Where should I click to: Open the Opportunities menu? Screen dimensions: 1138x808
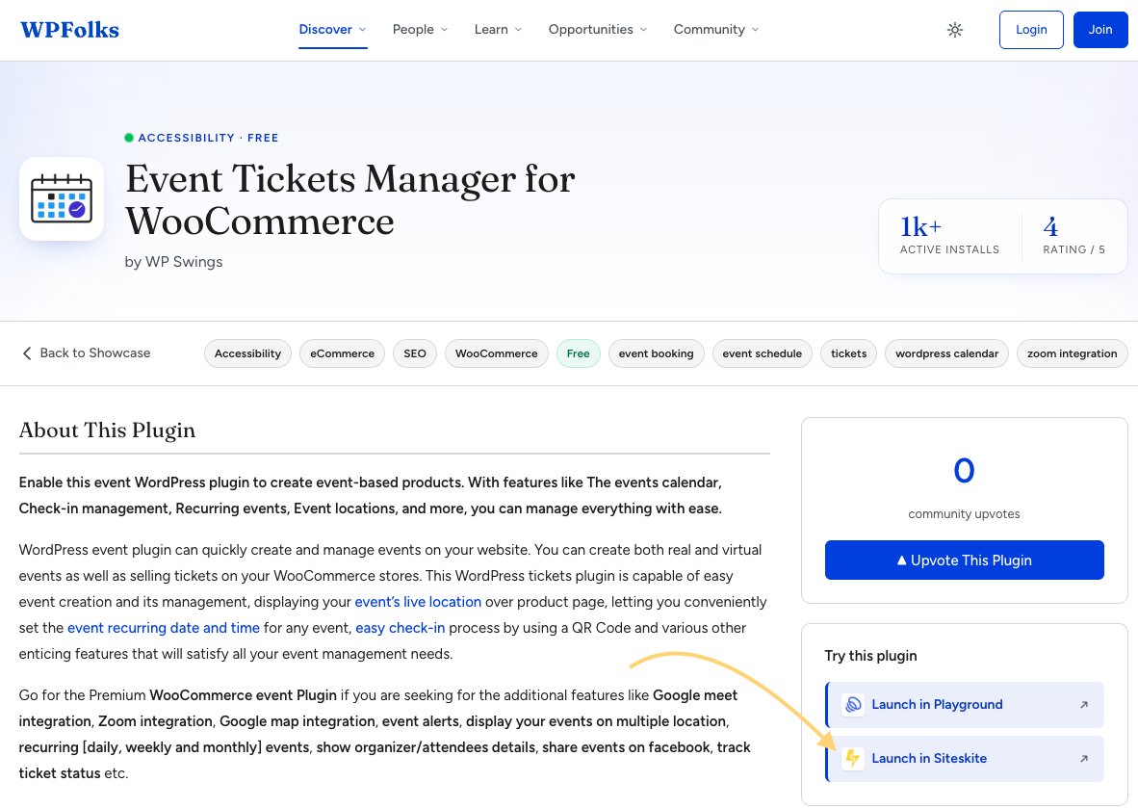coord(597,30)
